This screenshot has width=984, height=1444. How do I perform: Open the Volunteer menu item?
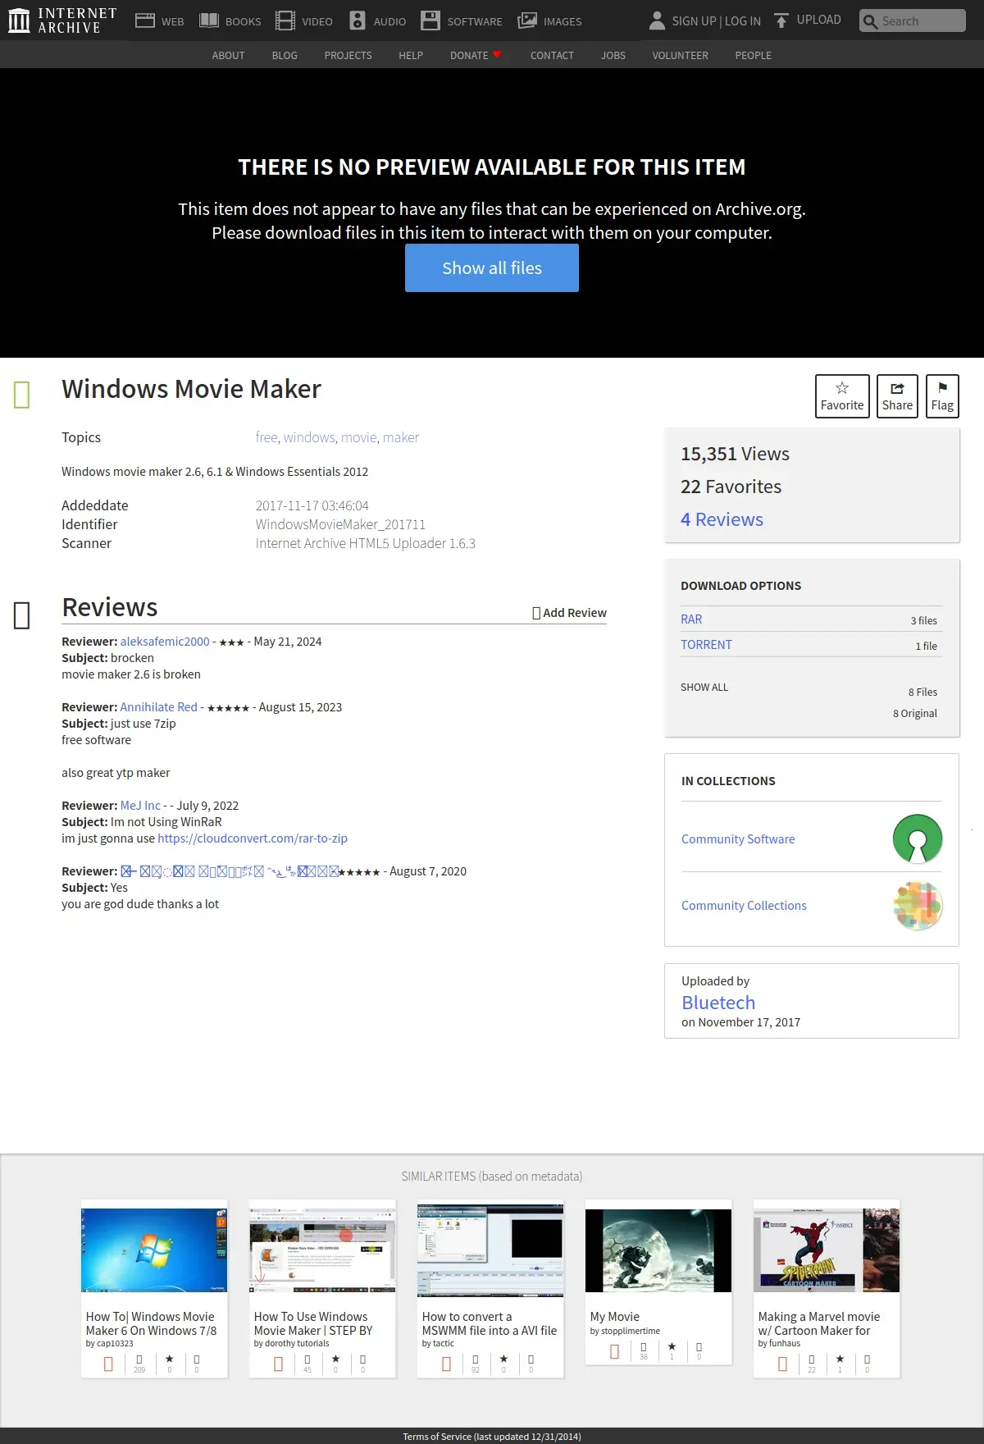pyautogui.click(x=680, y=55)
